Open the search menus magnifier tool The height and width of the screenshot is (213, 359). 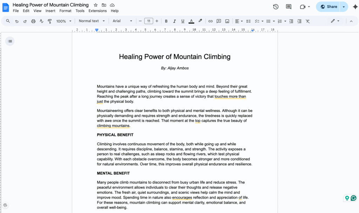[x=8, y=21]
